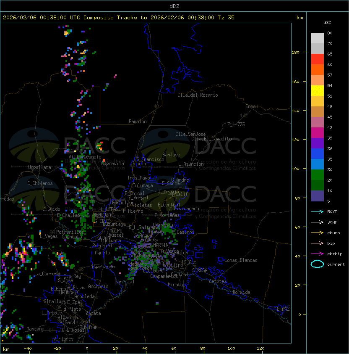Image resolution: width=349 pixels, height=354 pixels.
Task: Select the orange 57-60 dBZ swatch
Action: pyautogui.click(x=317, y=69)
